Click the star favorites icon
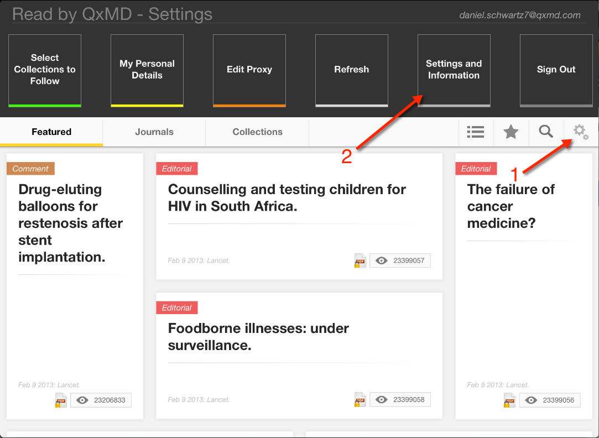This screenshot has height=438, width=599. click(x=511, y=132)
